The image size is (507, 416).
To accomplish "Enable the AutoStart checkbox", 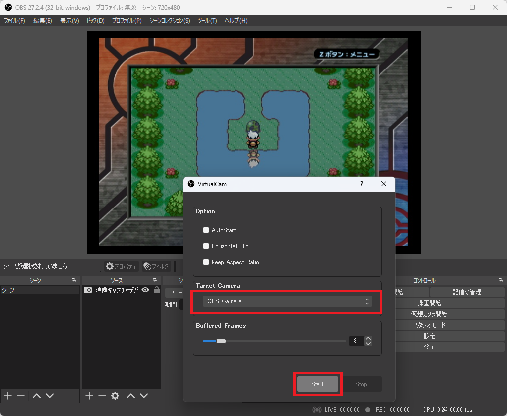I will coord(206,230).
